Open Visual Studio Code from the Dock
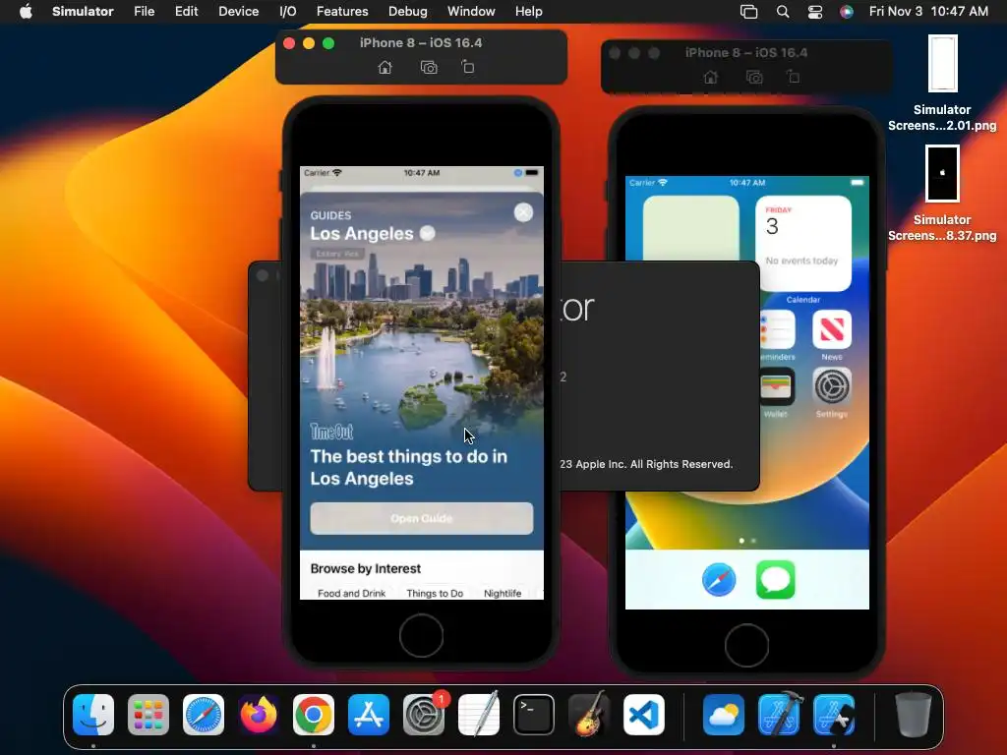 point(644,715)
